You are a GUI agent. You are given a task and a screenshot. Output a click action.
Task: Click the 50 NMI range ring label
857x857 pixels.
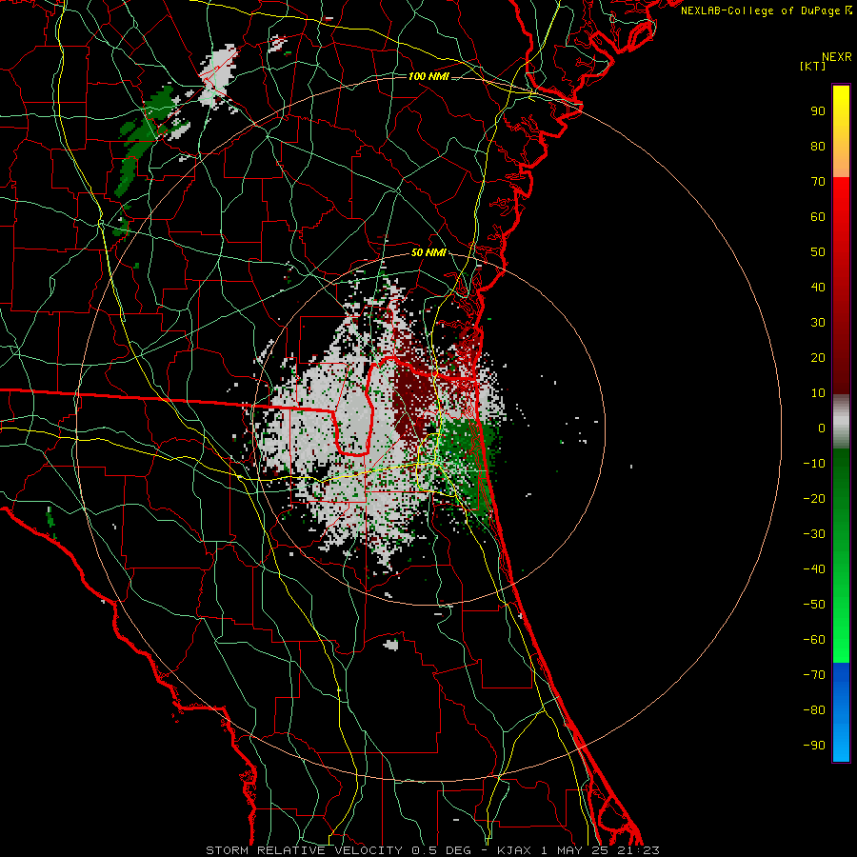pyautogui.click(x=428, y=252)
